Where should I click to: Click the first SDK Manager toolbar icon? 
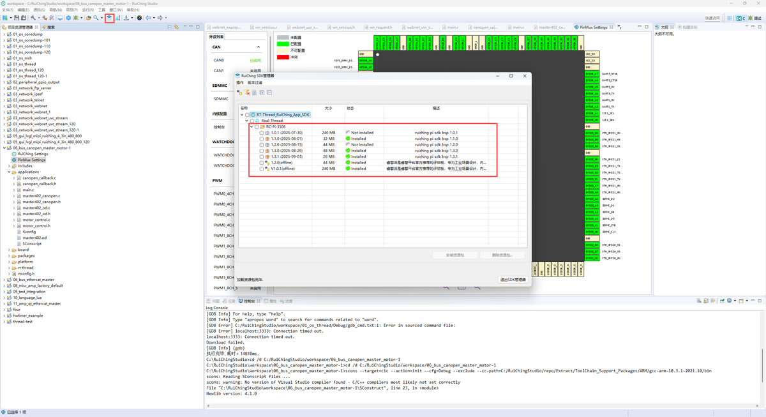click(239, 93)
